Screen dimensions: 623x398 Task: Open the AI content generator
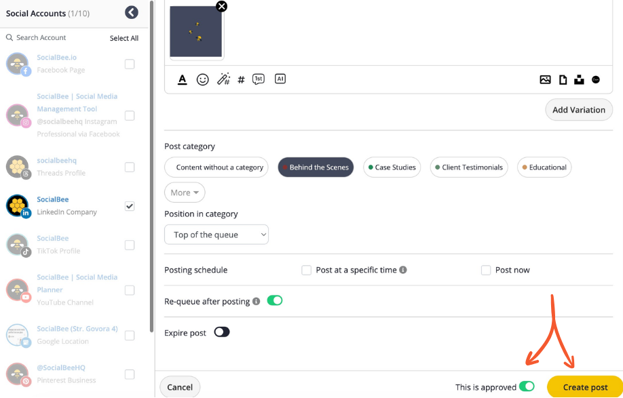pyautogui.click(x=280, y=79)
